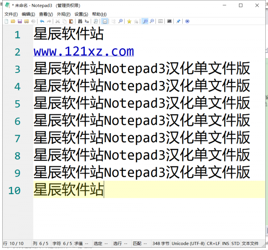Viewport: 268px width, 250px height.
Task: Click the 348 字节 status entry
Action: 161,243
